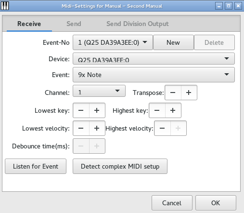Expand the Device selection combo box
This screenshot has height=213, width=244.
[x=154, y=59]
